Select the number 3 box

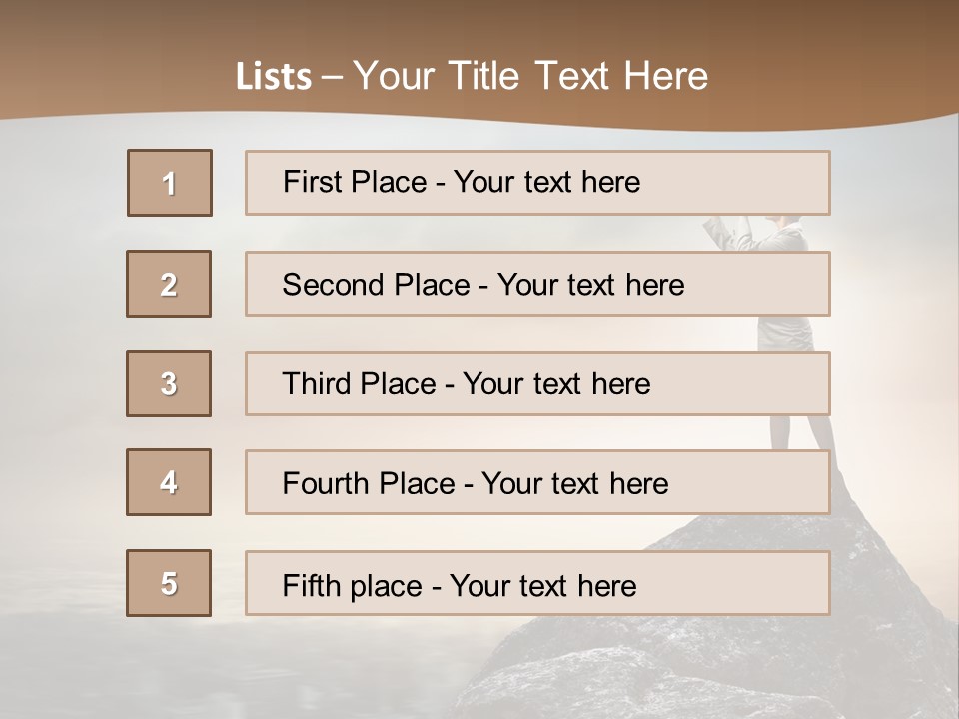169,383
